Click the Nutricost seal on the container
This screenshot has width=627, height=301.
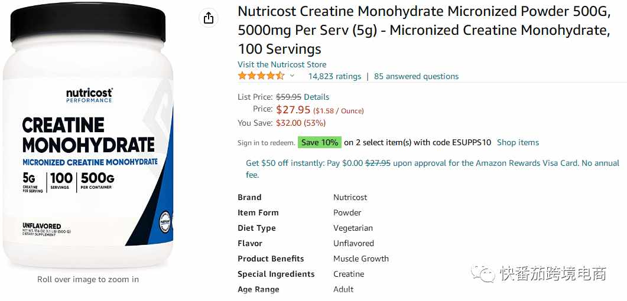pyautogui.click(x=164, y=220)
